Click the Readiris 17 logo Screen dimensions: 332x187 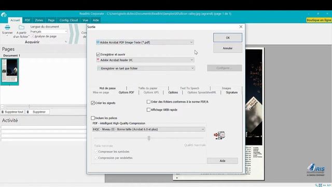pyautogui.click(x=4, y=15)
